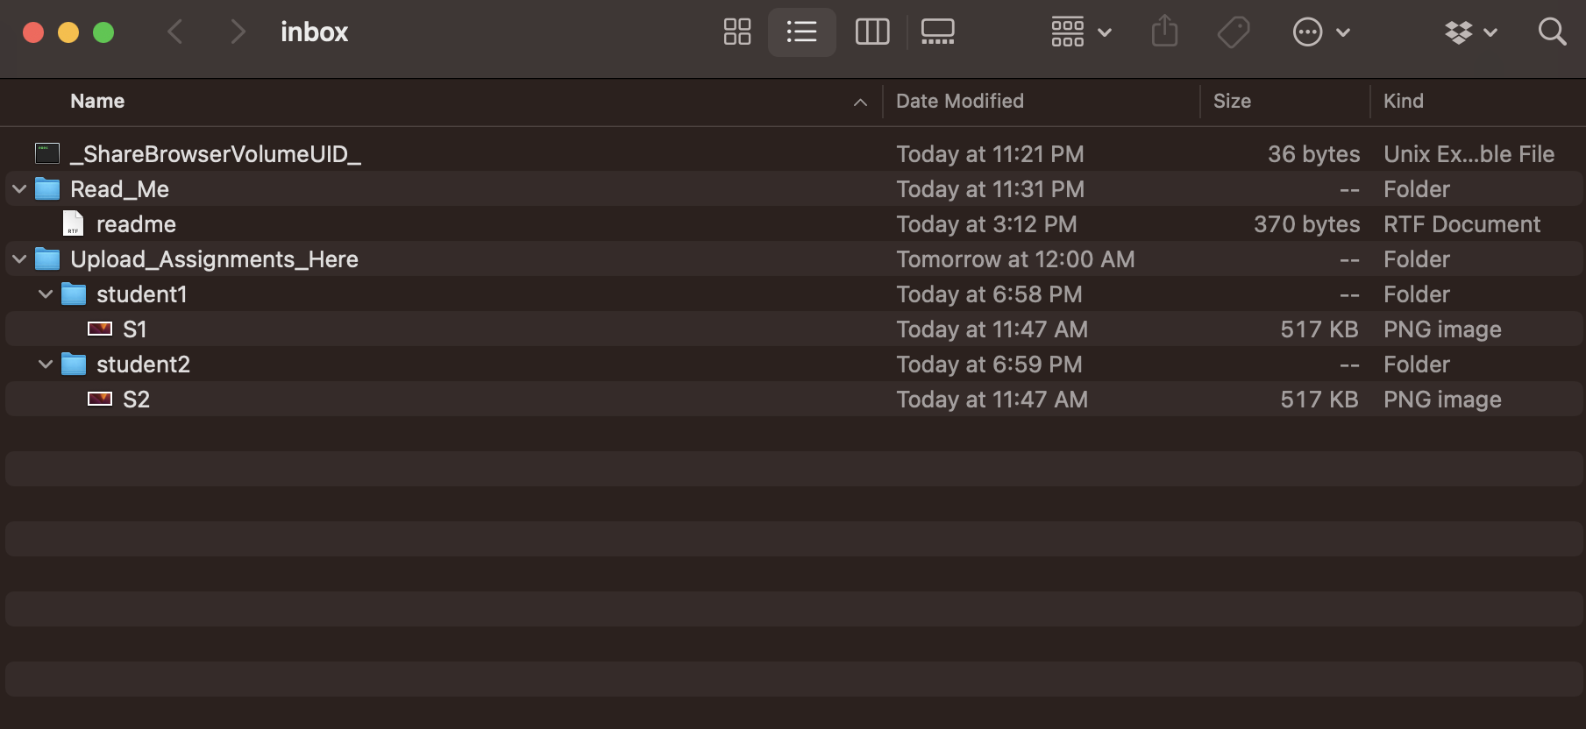Sort by the Name column header
1586x729 pixels.
(97, 101)
